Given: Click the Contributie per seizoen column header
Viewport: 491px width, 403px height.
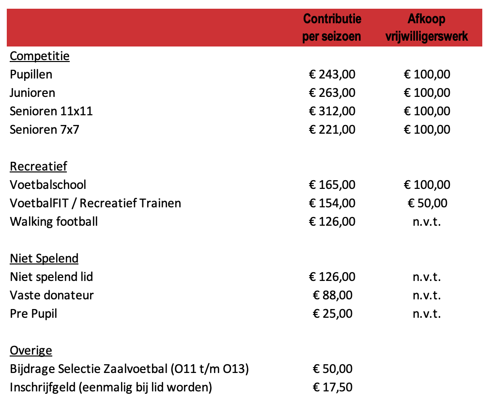Looking at the screenshot, I should coord(332,28).
